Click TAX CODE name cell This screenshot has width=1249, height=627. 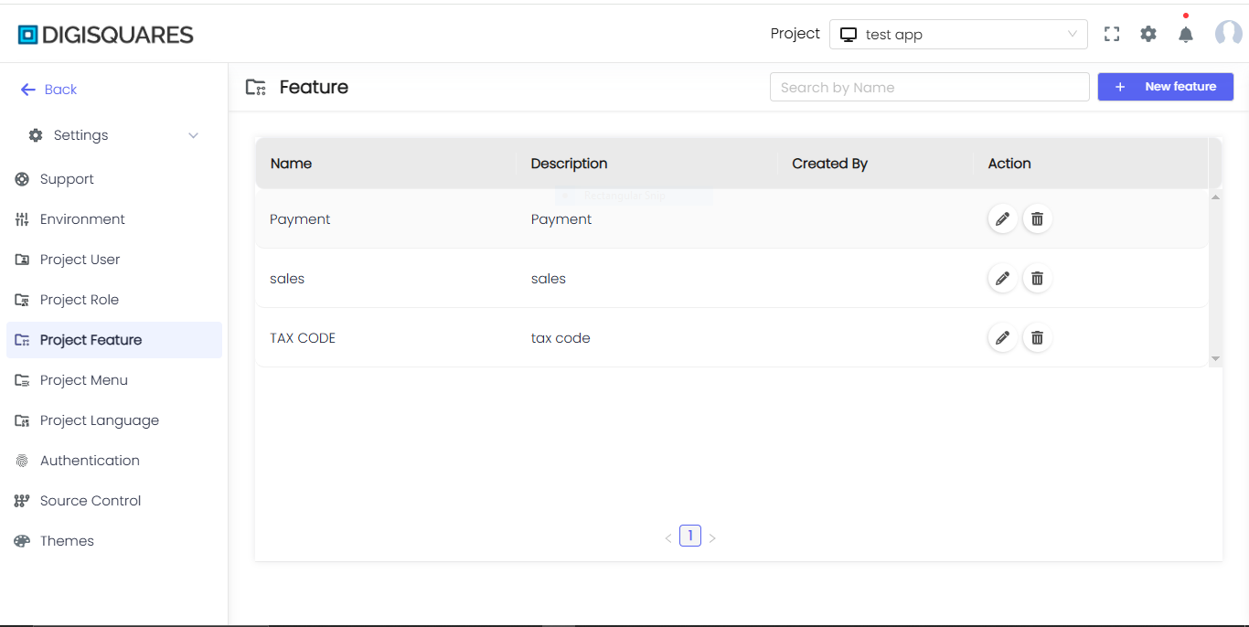[303, 338]
